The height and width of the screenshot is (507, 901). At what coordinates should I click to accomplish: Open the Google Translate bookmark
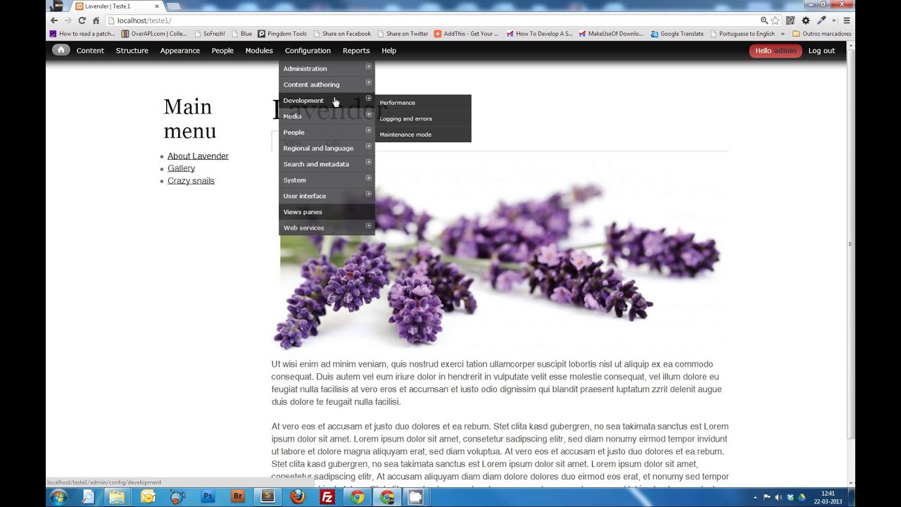(x=677, y=33)
